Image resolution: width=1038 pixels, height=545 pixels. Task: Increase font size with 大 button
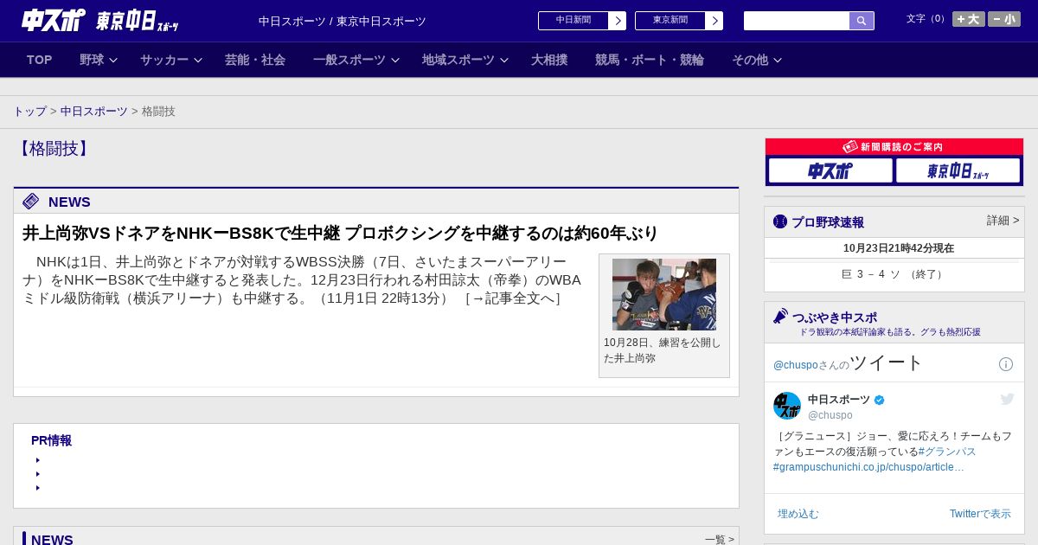(968, 19)
